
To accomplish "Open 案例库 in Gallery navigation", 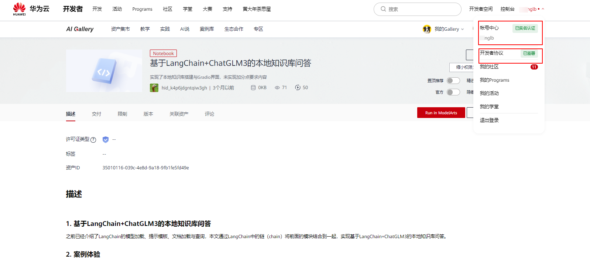I will [x=207, y=29].
